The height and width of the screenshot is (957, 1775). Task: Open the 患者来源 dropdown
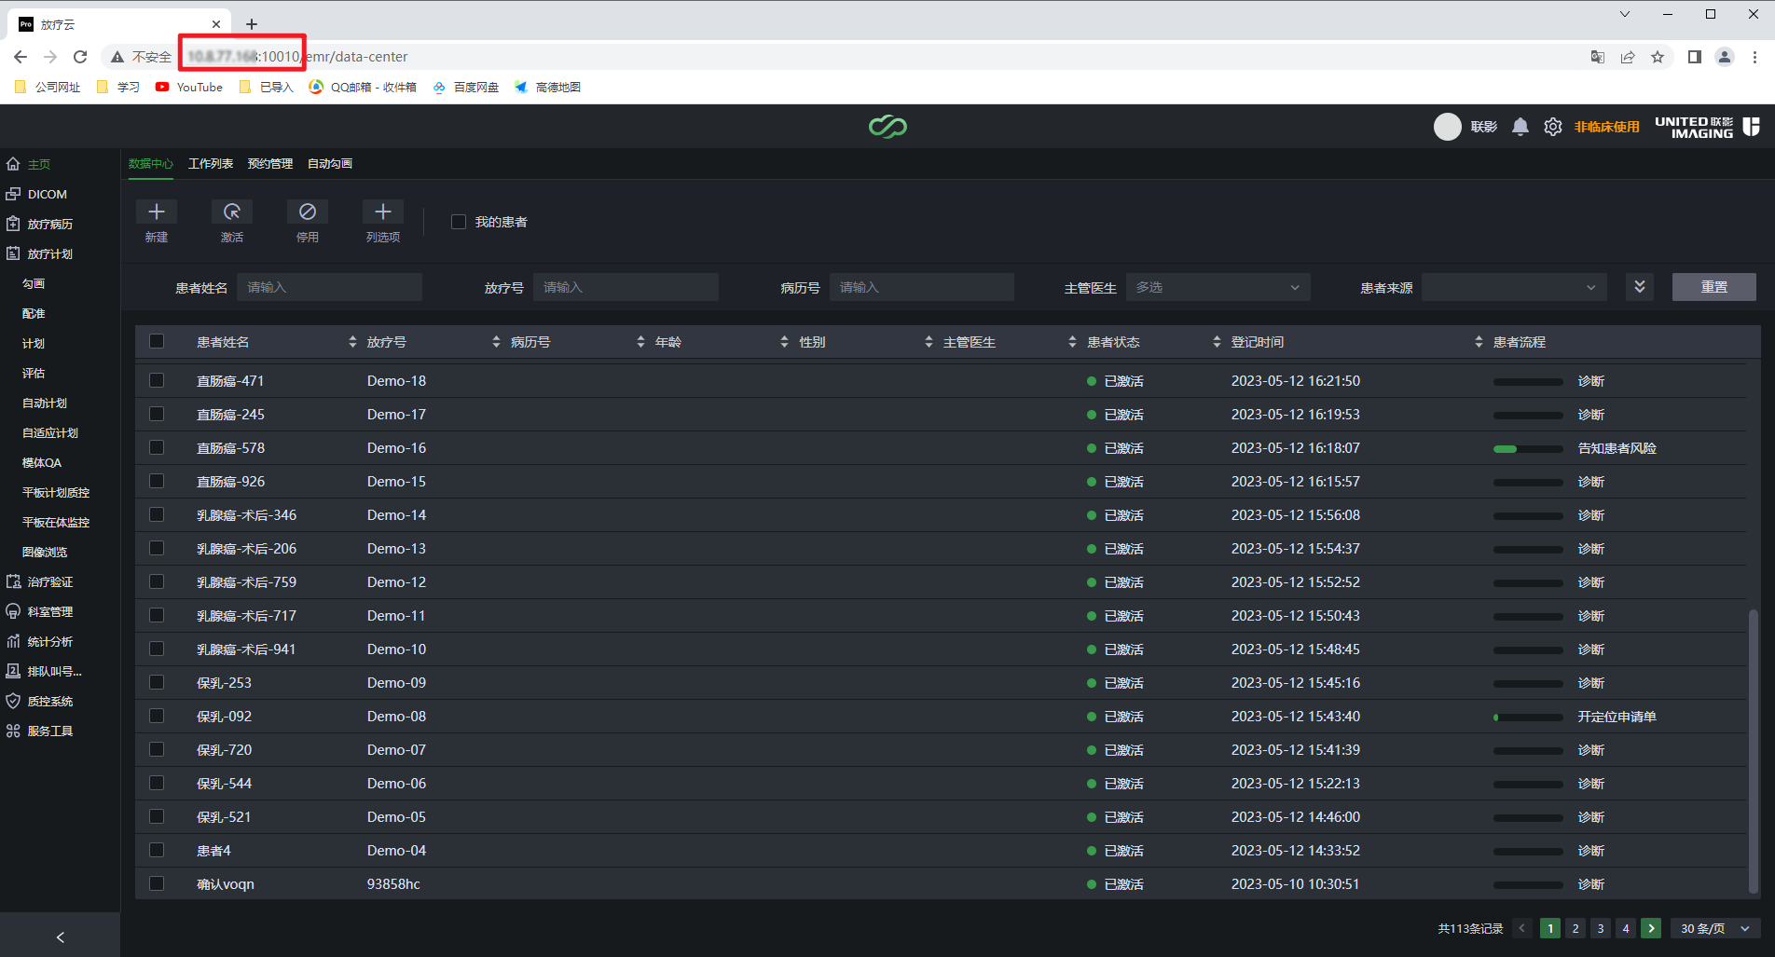click(1514, 287)
